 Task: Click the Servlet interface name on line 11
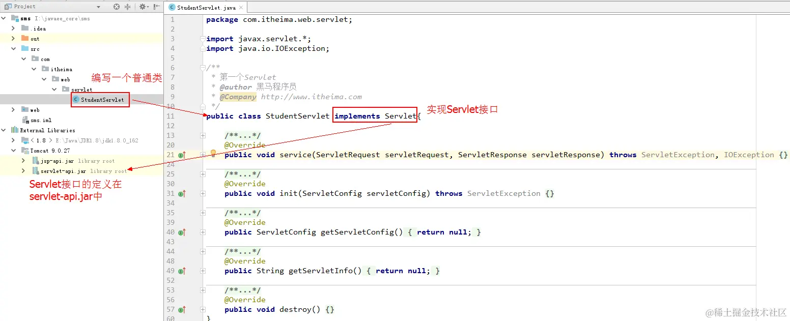pos(401,116)
